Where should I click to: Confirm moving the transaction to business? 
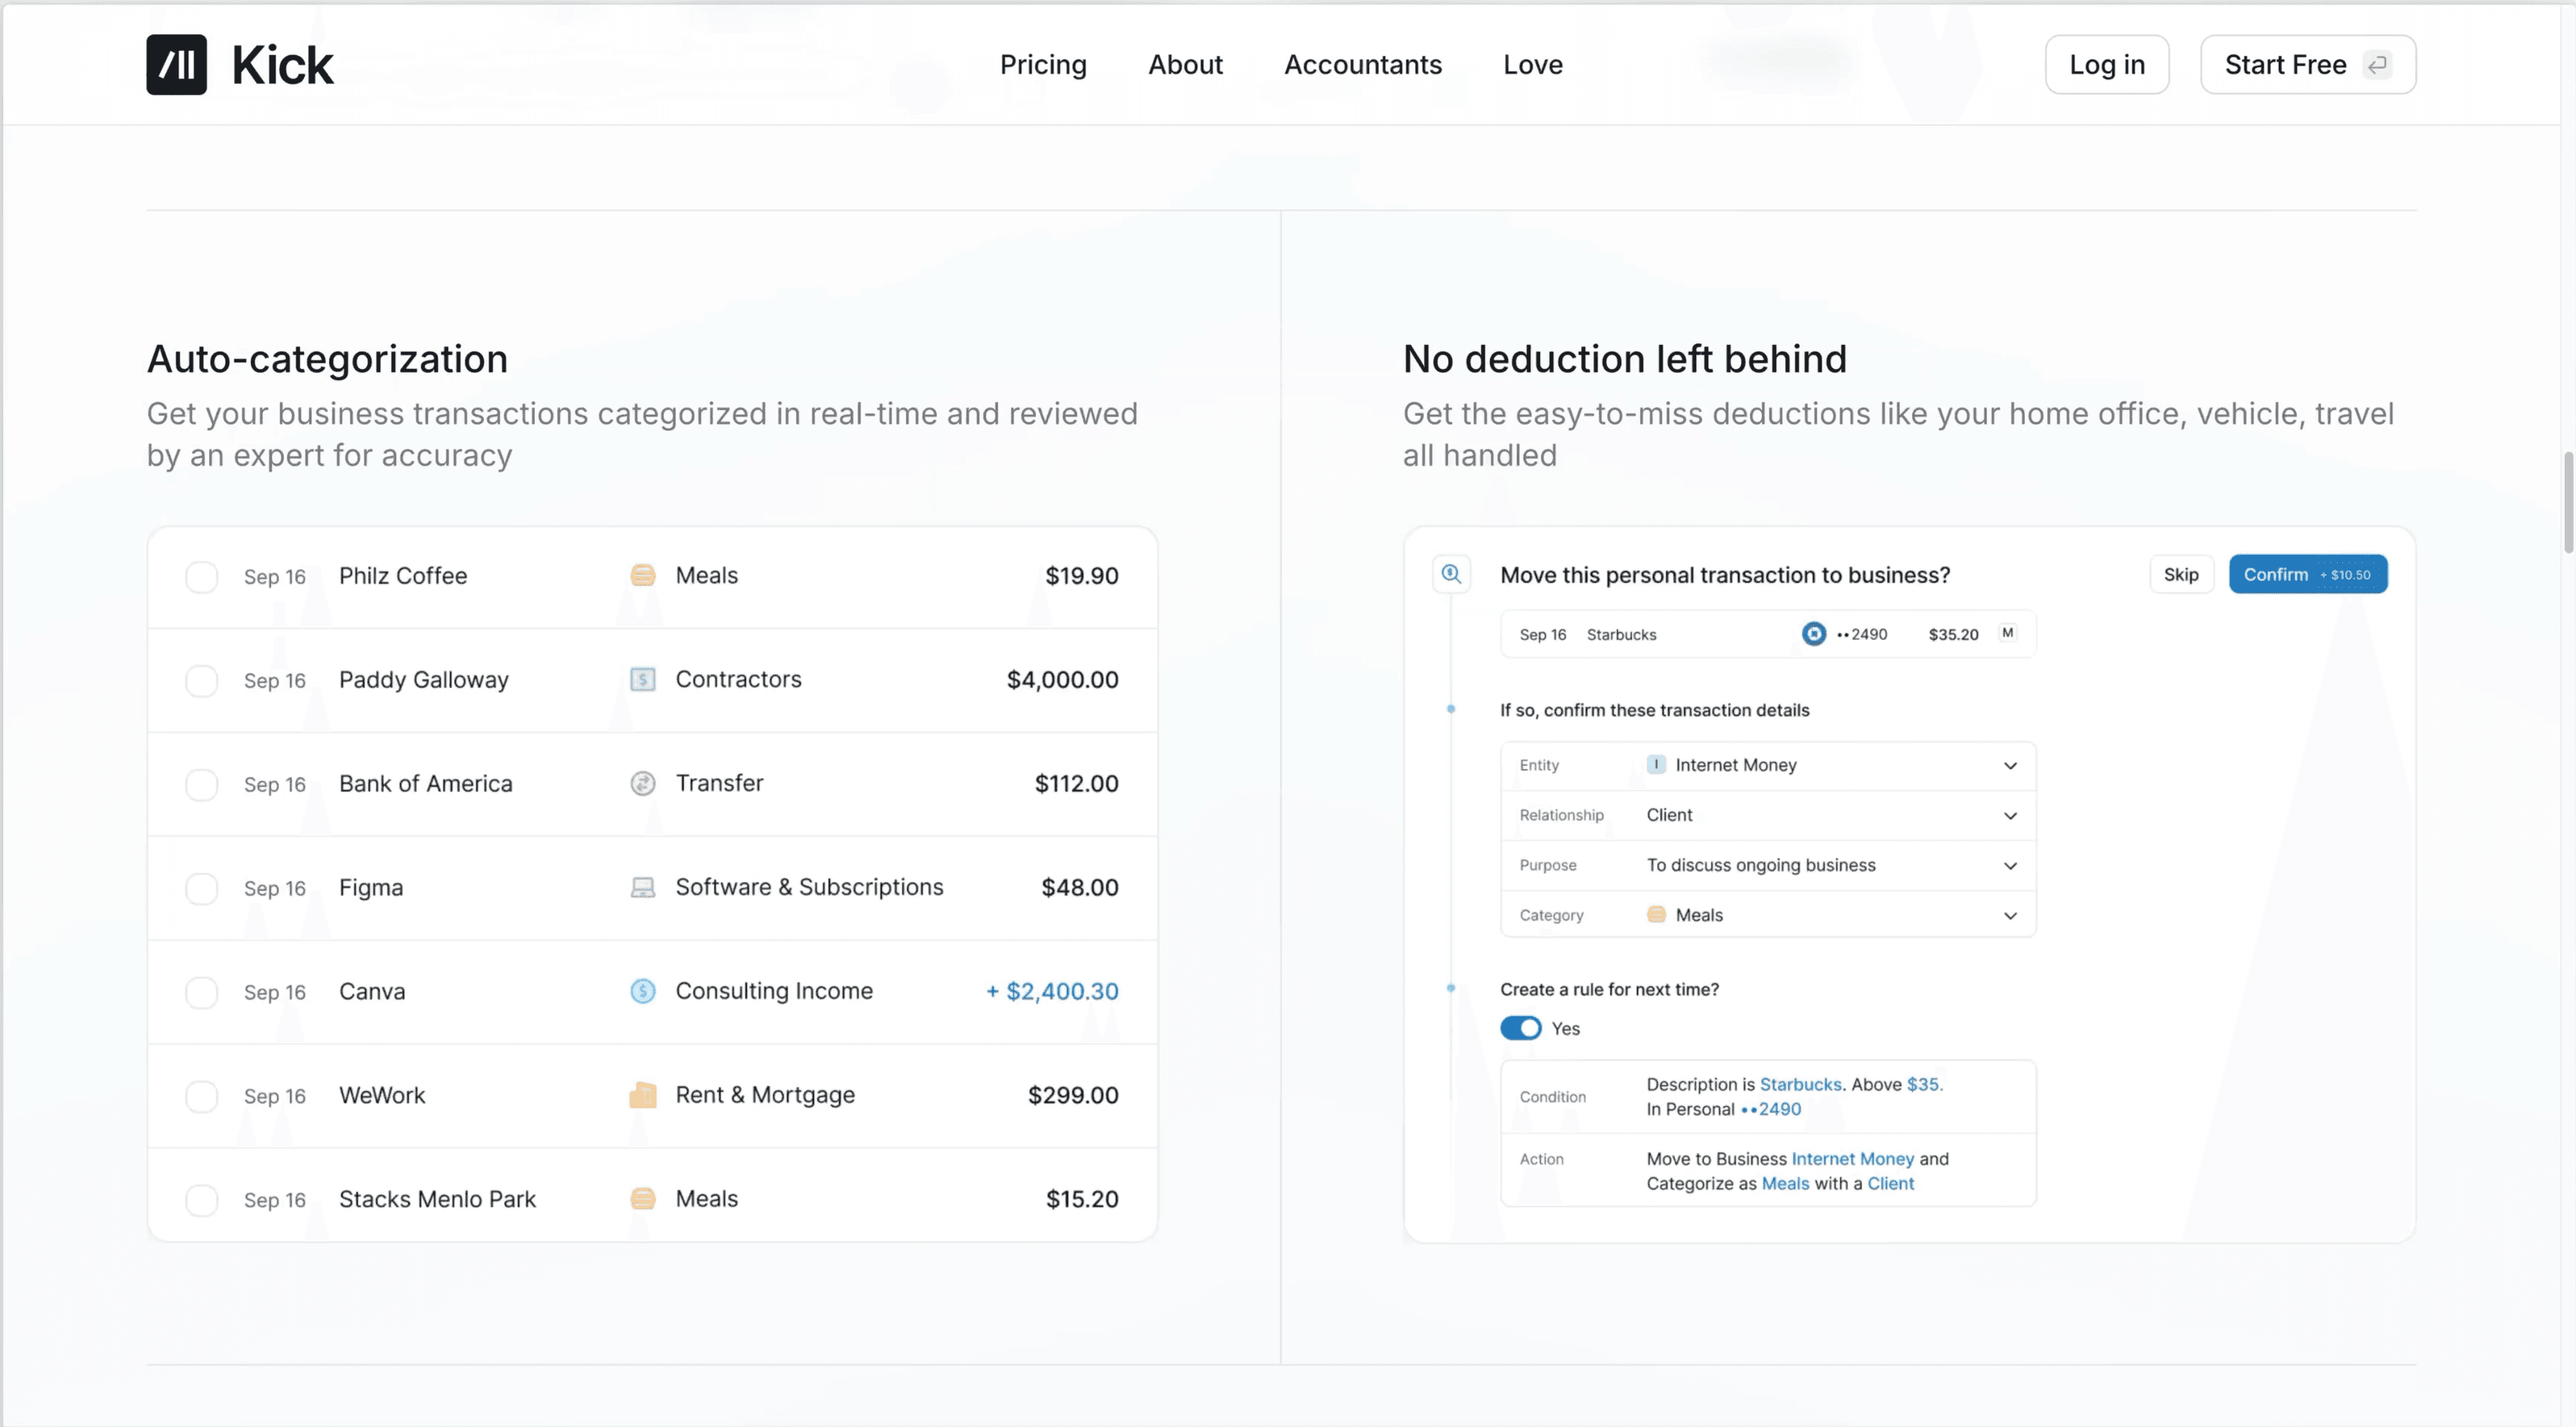tap(2308, 575)
